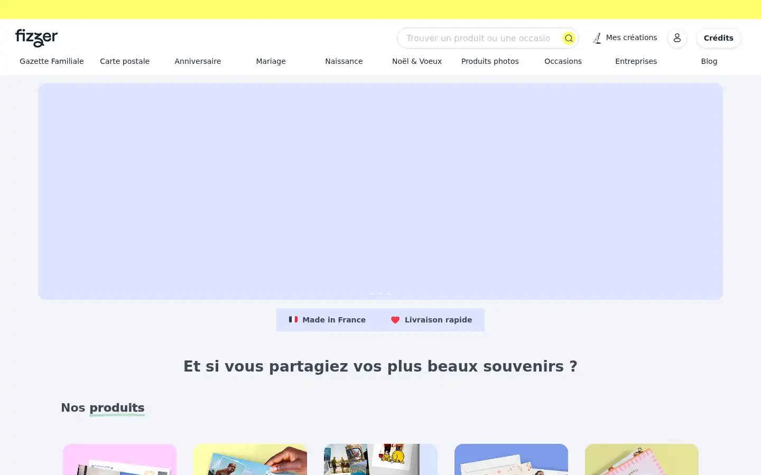Click the souvenirs headline text
Image resolution: width=761 pixels, height=475 pixels.
380,366
